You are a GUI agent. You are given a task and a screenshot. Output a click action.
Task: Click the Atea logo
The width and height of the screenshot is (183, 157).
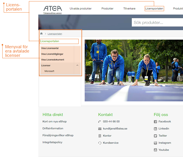coord(53,8)
